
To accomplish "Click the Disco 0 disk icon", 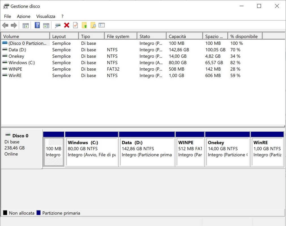I will [8, 135].
